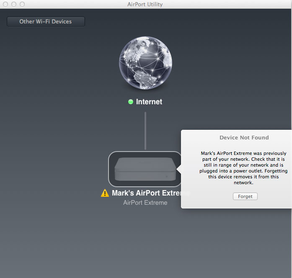Image resolution: width=292 pixels, height=278 pixels.
Task: Click the yellow warning triangle icon
Action: pos(105,193)
